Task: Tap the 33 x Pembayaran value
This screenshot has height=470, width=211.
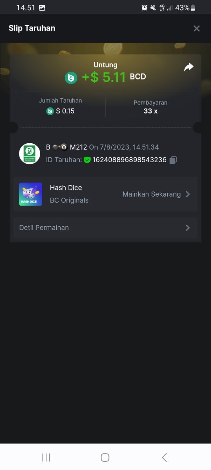Action: [x=150, y=111]
